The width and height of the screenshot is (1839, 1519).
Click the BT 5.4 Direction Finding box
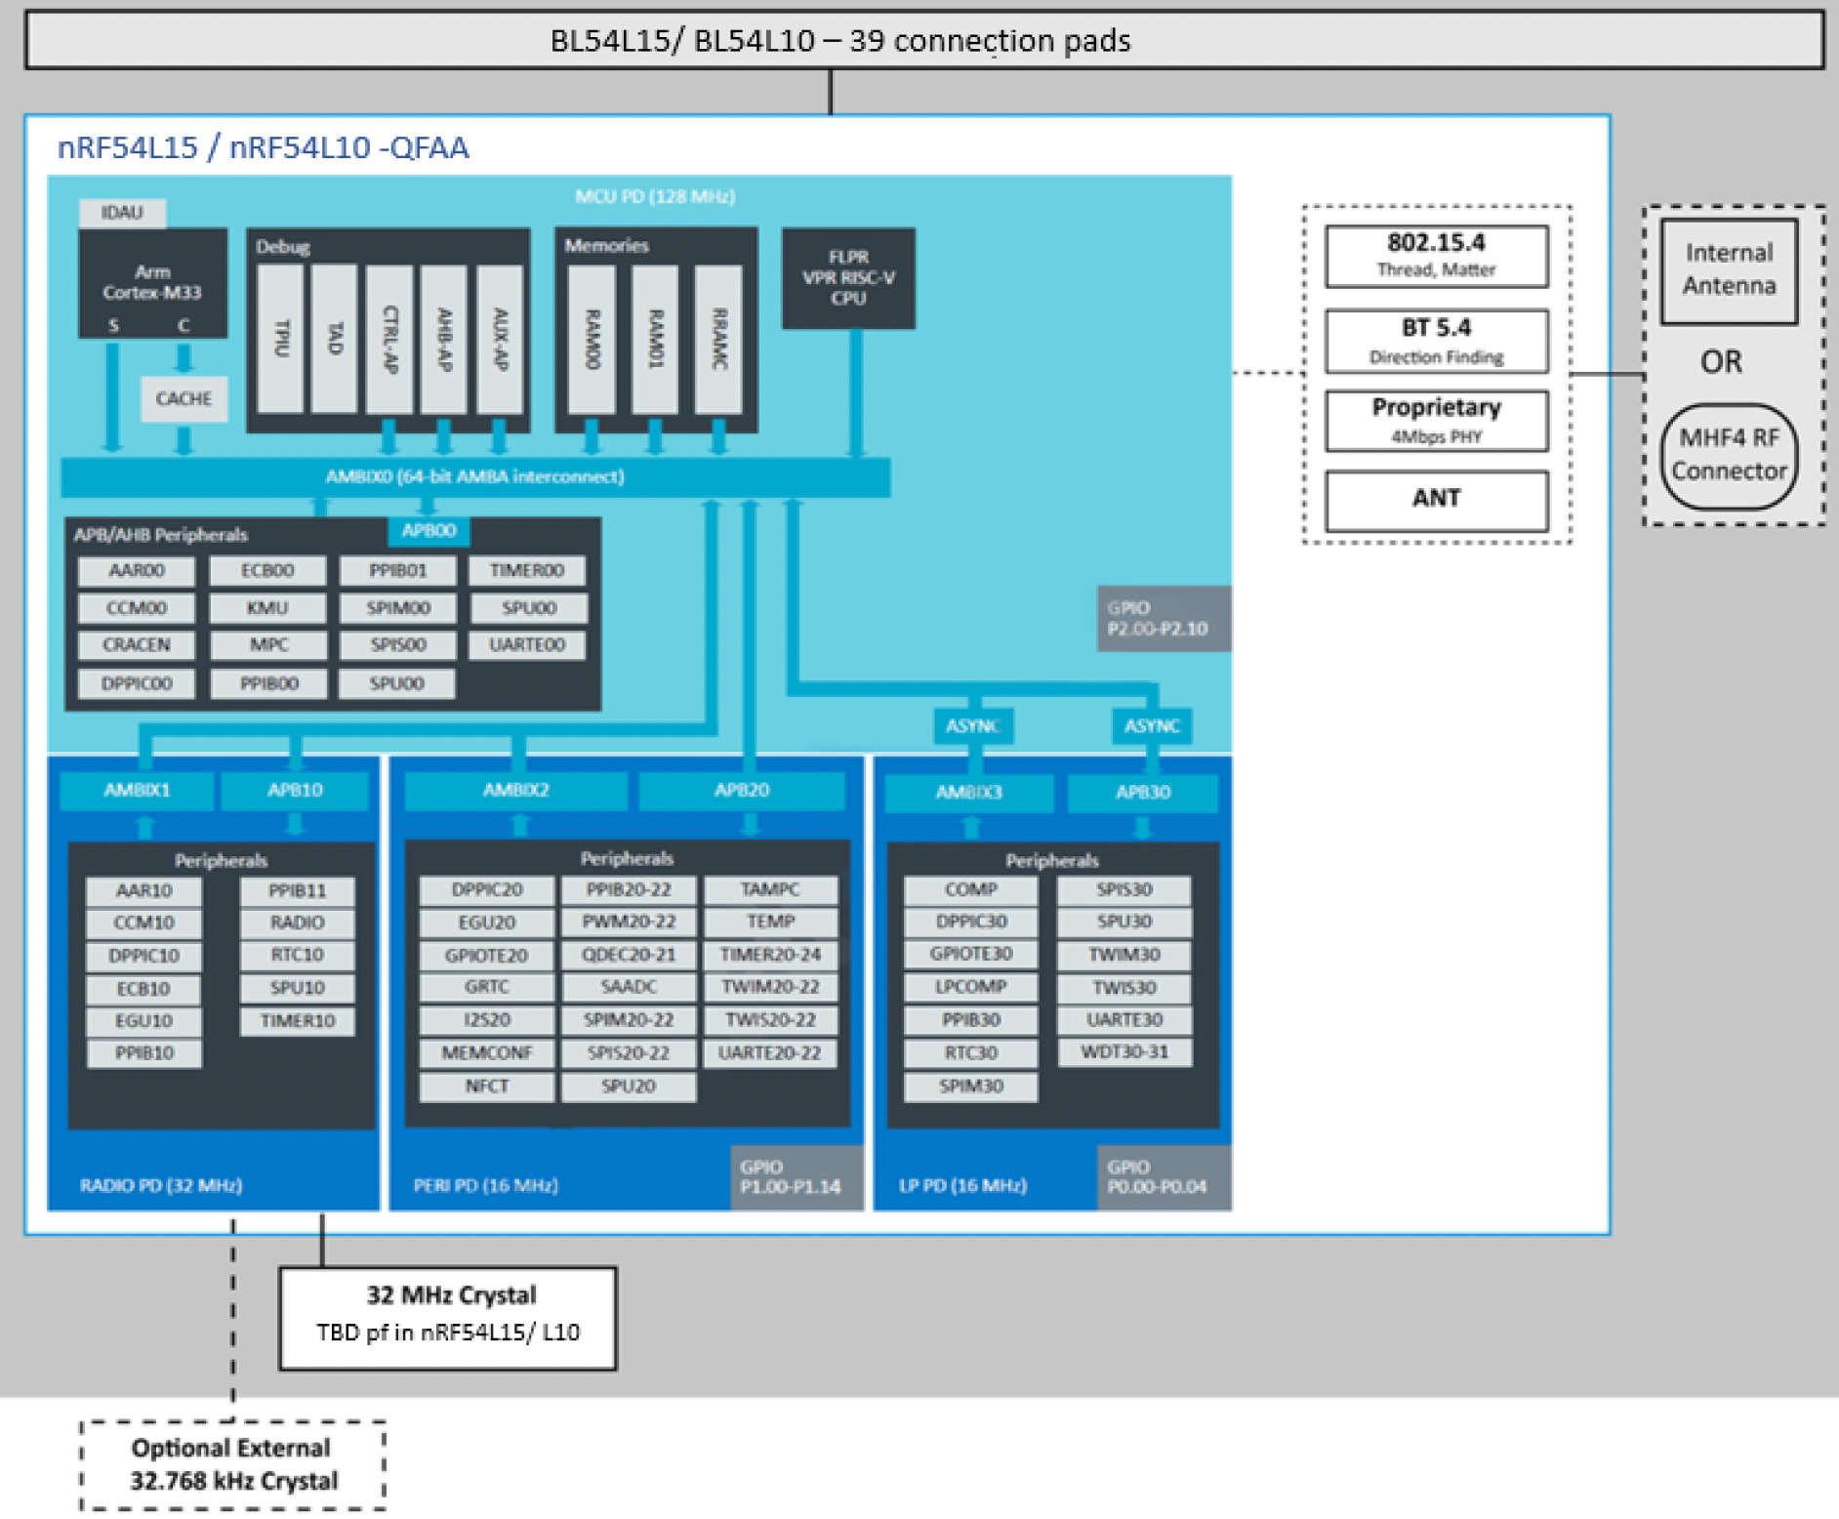tap(1436, 341)
